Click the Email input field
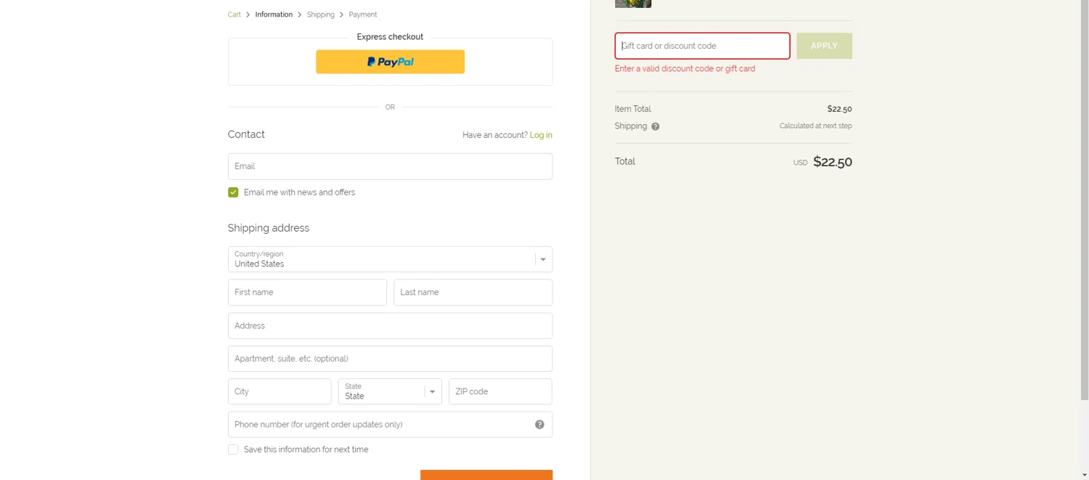The image size is (1089, 480). click(390, 166)
